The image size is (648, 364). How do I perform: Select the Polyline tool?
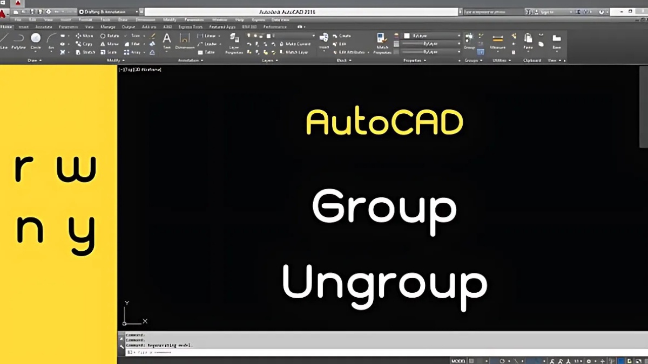[18, 42]
